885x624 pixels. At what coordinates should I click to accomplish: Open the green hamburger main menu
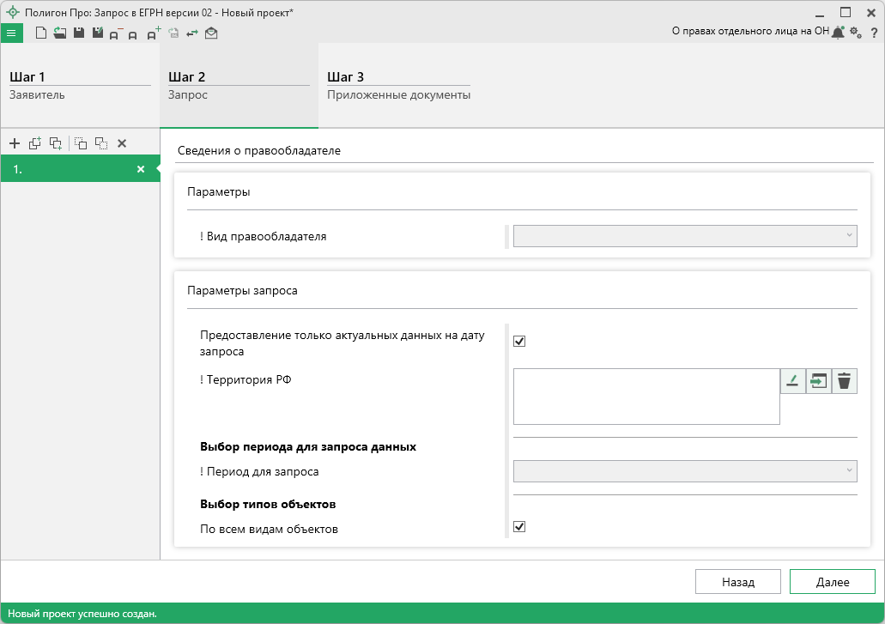click(x=11, y=33)
